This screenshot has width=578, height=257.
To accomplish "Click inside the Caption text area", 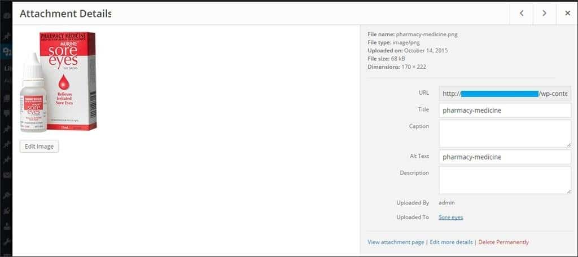I will [x=505, y=134].
